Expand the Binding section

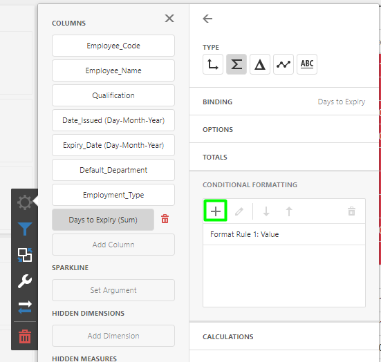284,102
